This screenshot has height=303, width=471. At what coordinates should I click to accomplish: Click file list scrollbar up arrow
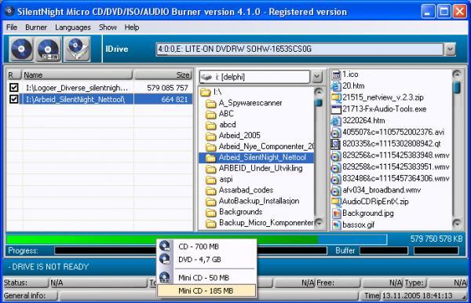coord(457,74)
